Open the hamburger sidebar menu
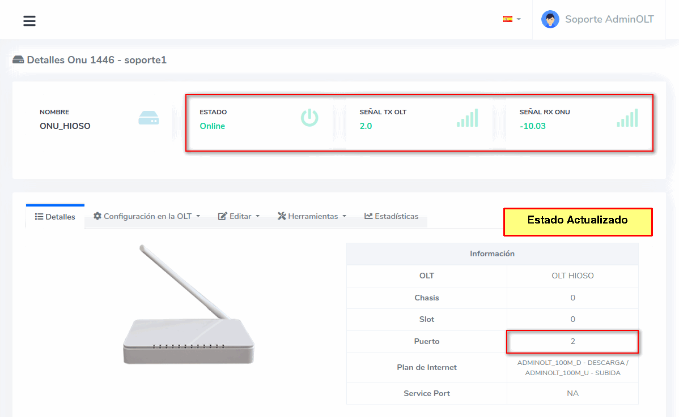Screen dimensions: 679x417 click(29, 21)
